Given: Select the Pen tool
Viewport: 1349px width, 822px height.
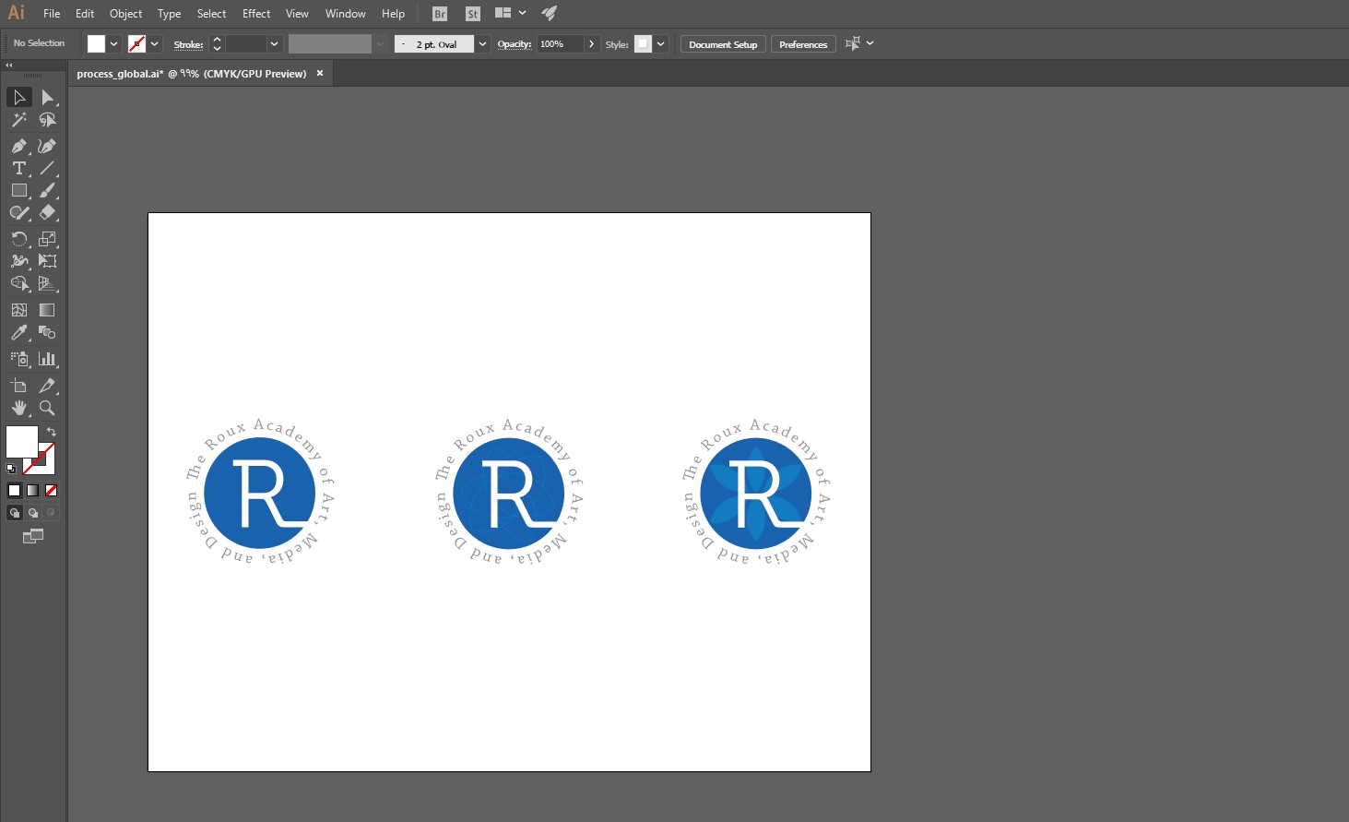Looking at the screenshot, I should point(19,146).
